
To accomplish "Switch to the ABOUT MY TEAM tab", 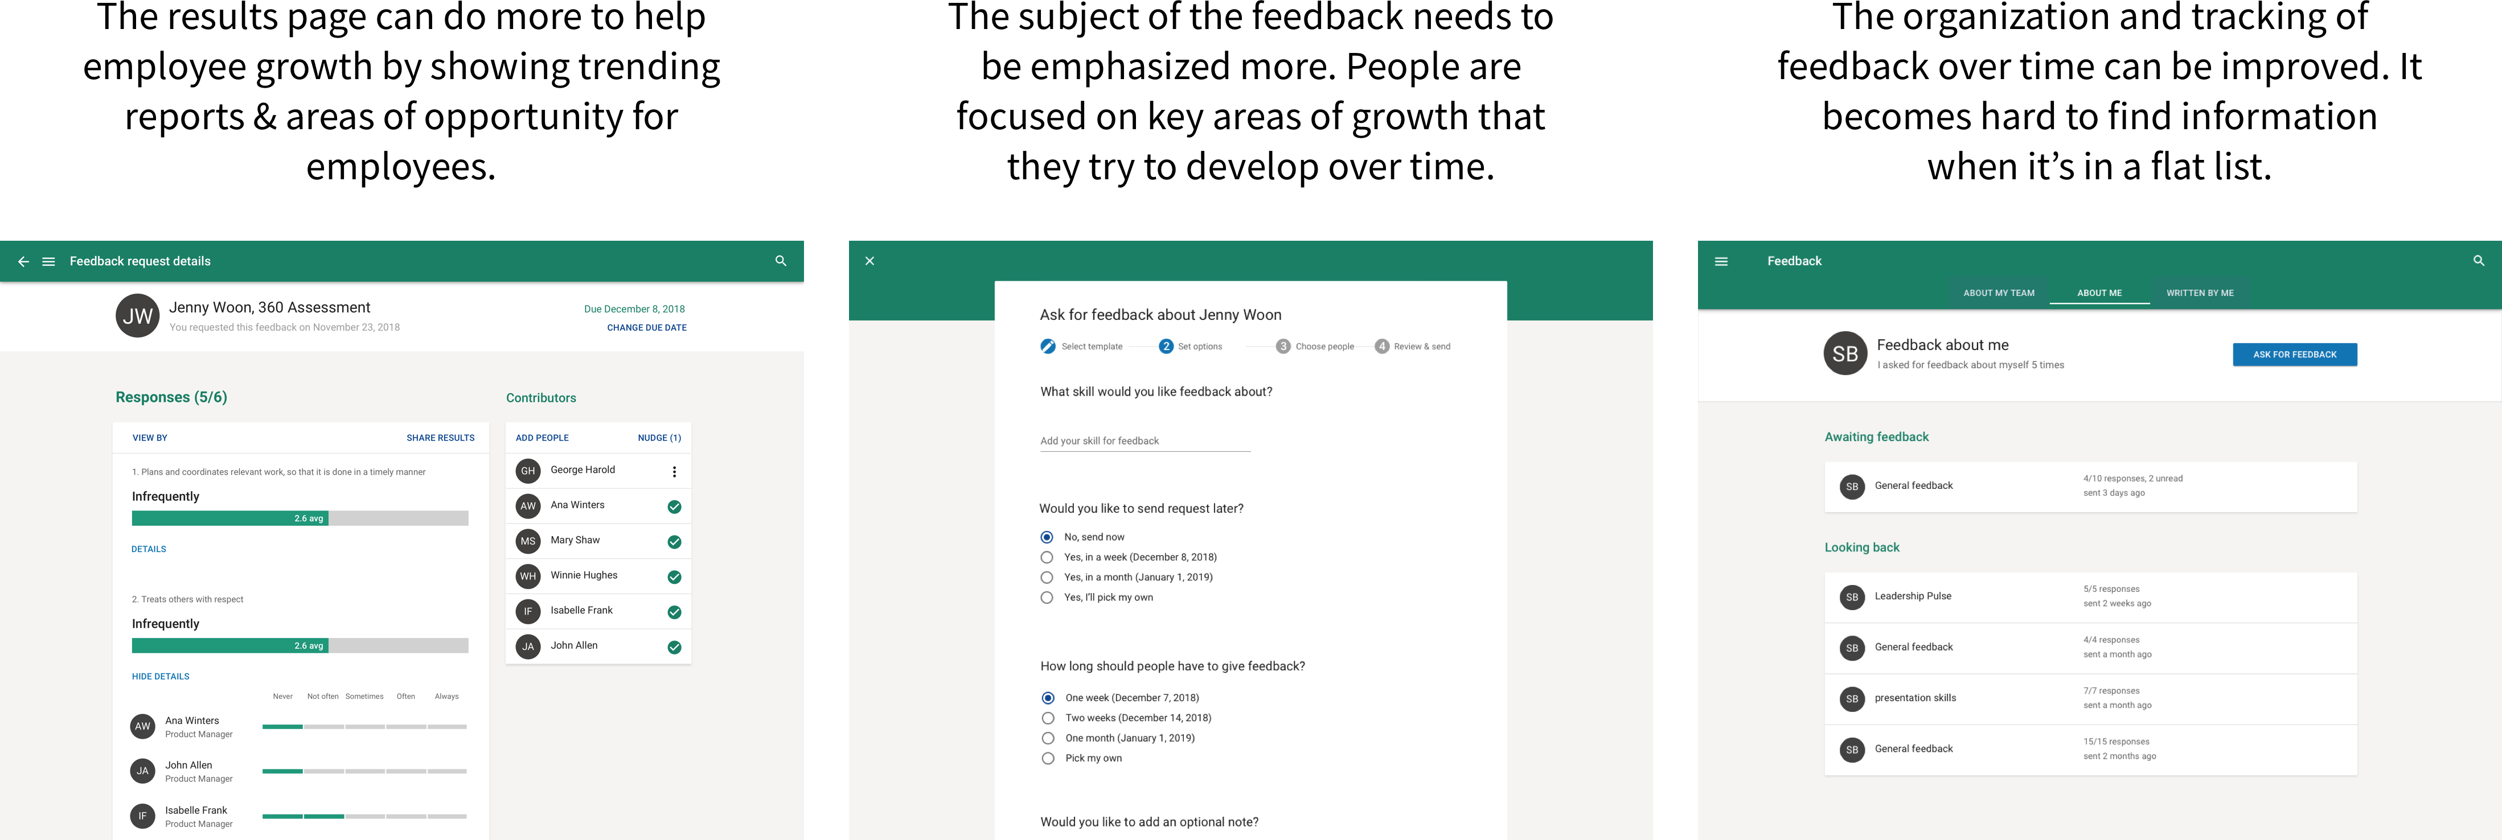I will click(x=1999, y=293).
